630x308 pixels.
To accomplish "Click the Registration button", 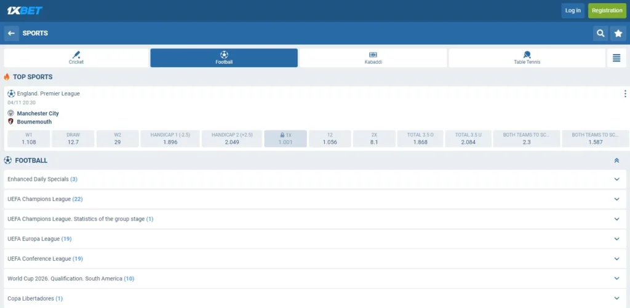I will (607, 10).
